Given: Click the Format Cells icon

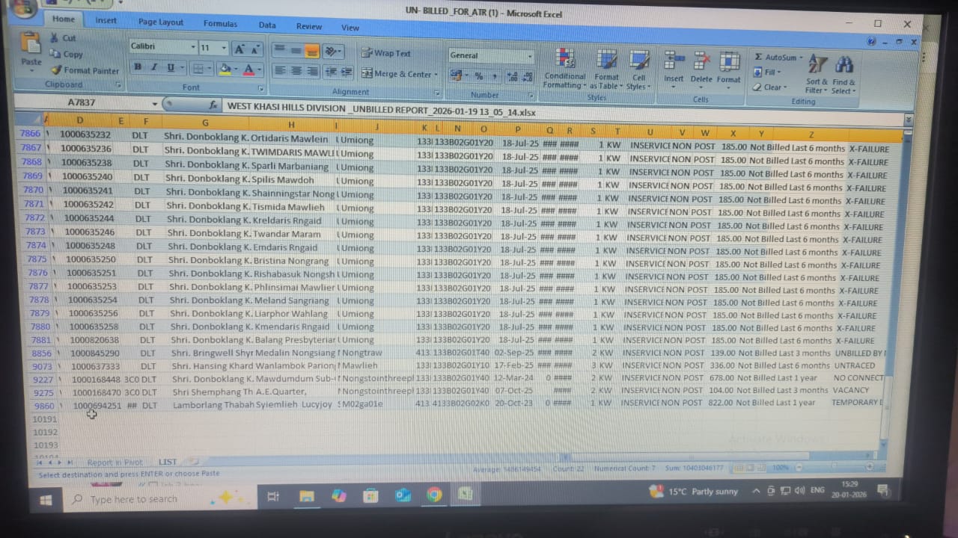Looking at the screenshot, I should click(x=729, y=61).
